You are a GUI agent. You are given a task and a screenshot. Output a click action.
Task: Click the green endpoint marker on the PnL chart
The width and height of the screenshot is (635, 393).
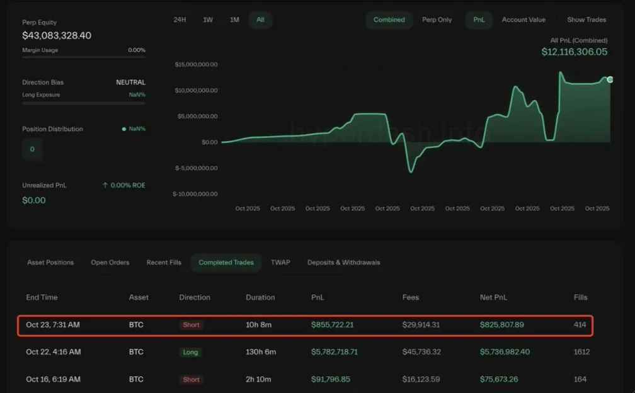point(609,80)
